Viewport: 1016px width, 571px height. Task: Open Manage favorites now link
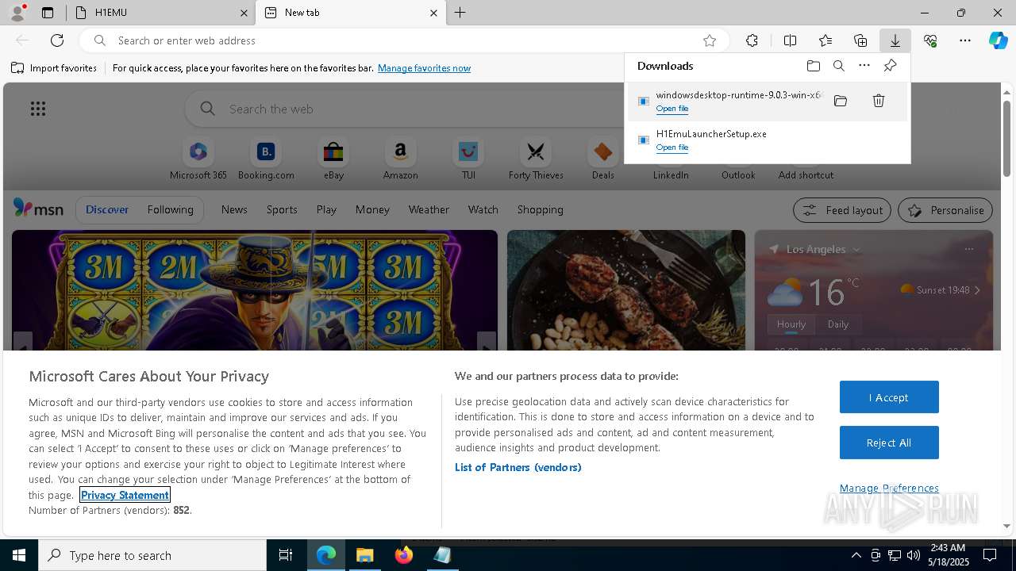(424, 68)
